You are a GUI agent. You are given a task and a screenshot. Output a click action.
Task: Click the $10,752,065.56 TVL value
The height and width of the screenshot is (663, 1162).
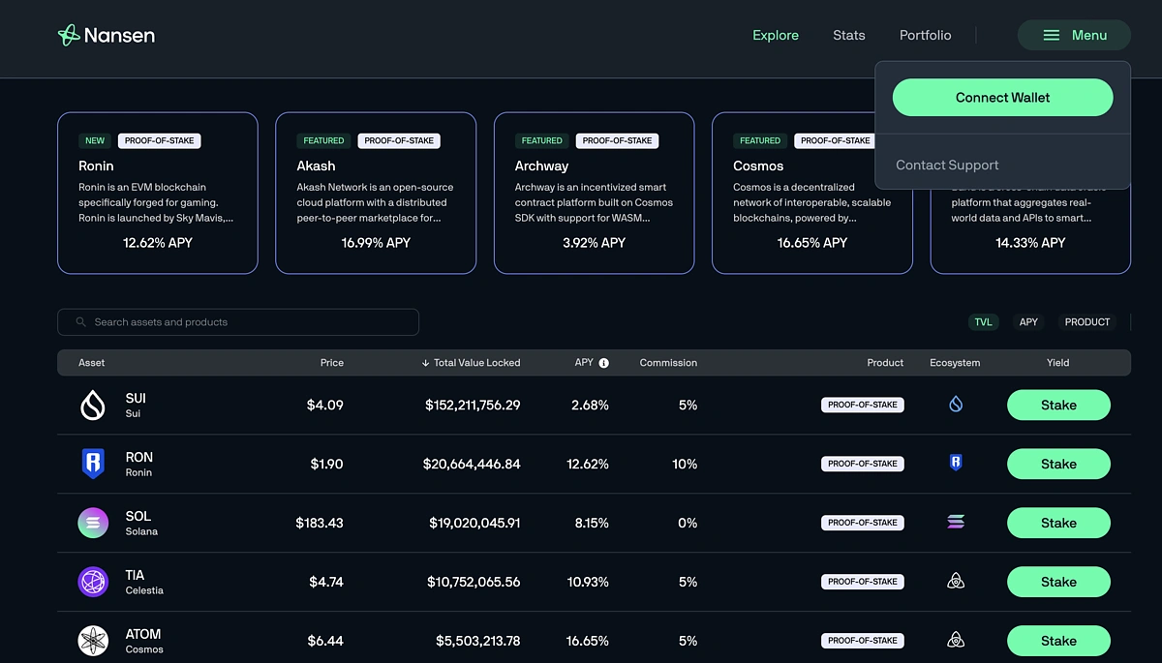[x=474, y=582]
